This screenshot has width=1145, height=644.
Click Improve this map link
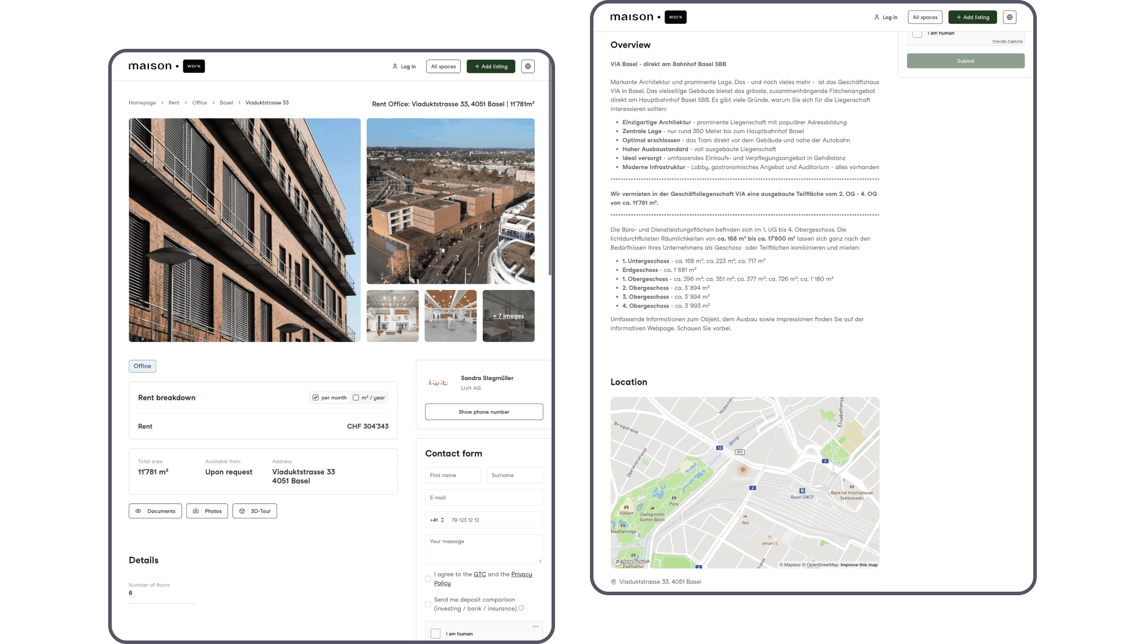(x=859, y=564)
